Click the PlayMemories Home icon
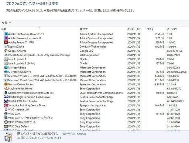 click(6, 88)
